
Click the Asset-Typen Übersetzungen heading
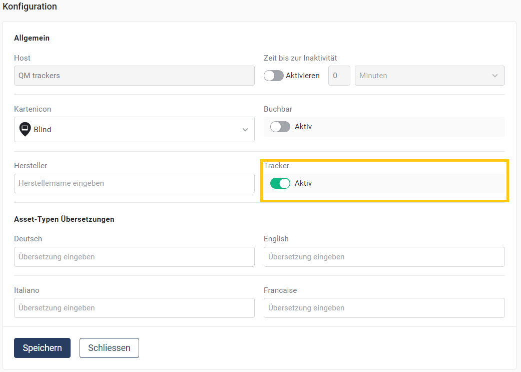(x=64, y=219)
